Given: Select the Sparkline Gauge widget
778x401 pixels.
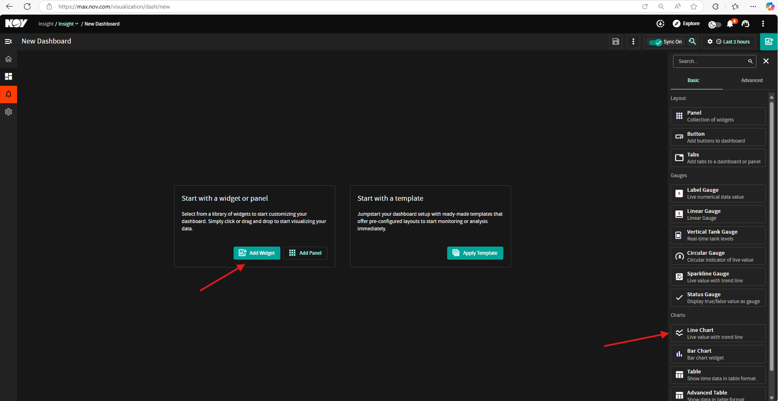Looking at the screenshot, I should (x=718, y=277).
